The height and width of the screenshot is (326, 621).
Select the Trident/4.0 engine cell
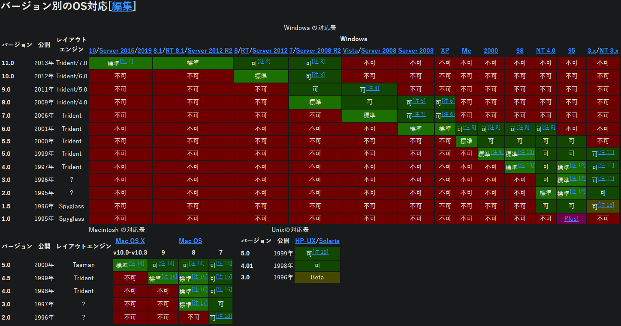point(72,102)
